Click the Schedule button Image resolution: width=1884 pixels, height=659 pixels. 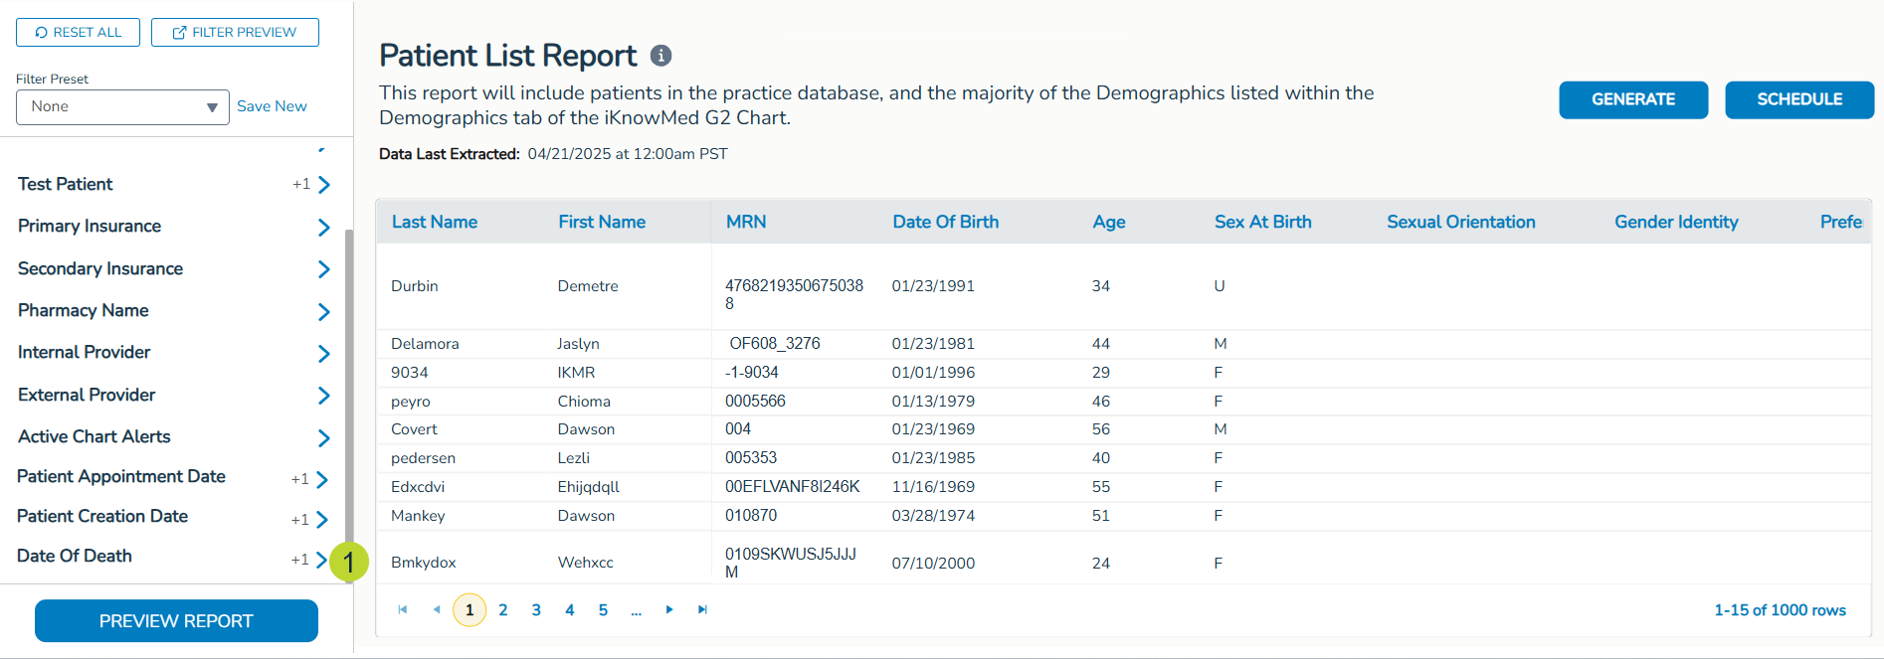pyautogui.click(x=1798, y=99)
